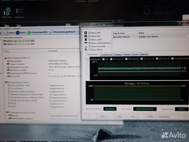Click the CPUID button

[x=150, y=116]
